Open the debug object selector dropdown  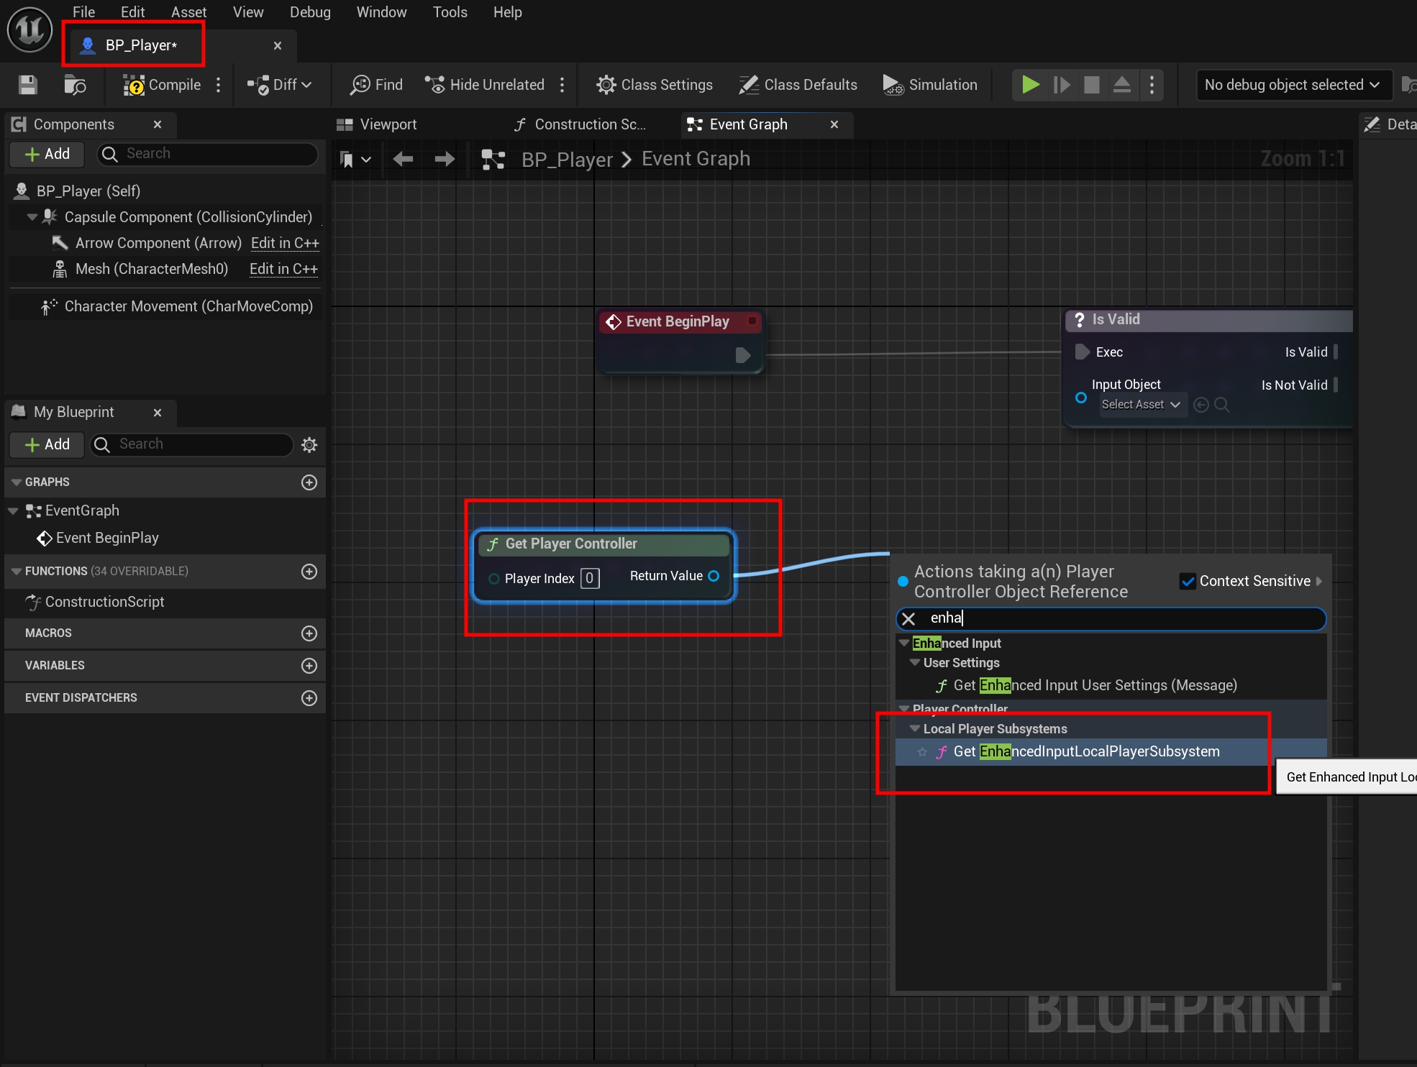[1292, 85]
